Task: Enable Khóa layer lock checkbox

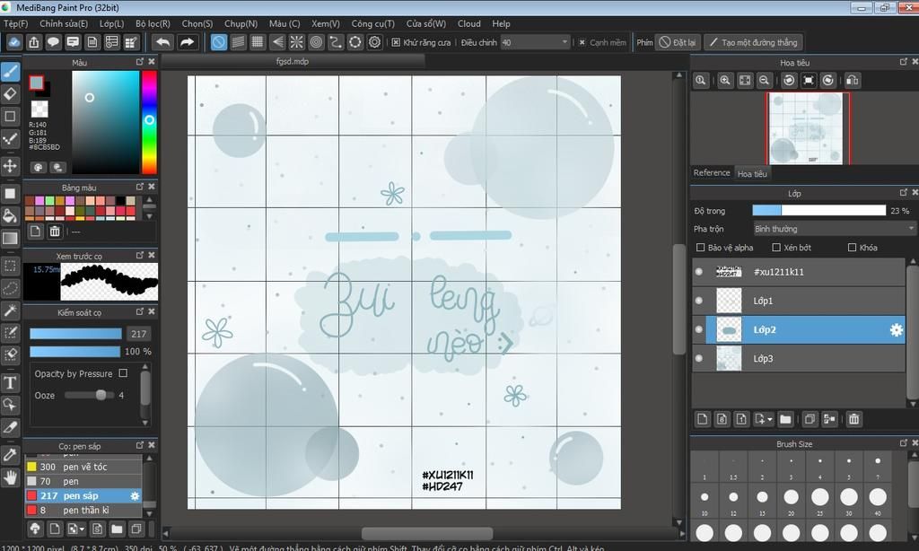Action: (853, 248)
